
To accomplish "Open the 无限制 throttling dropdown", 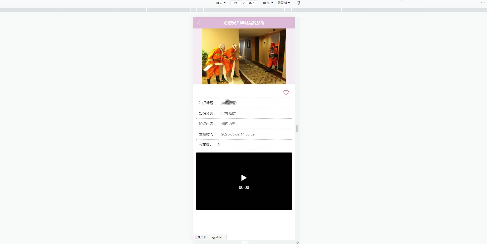I will pos(284,3).
